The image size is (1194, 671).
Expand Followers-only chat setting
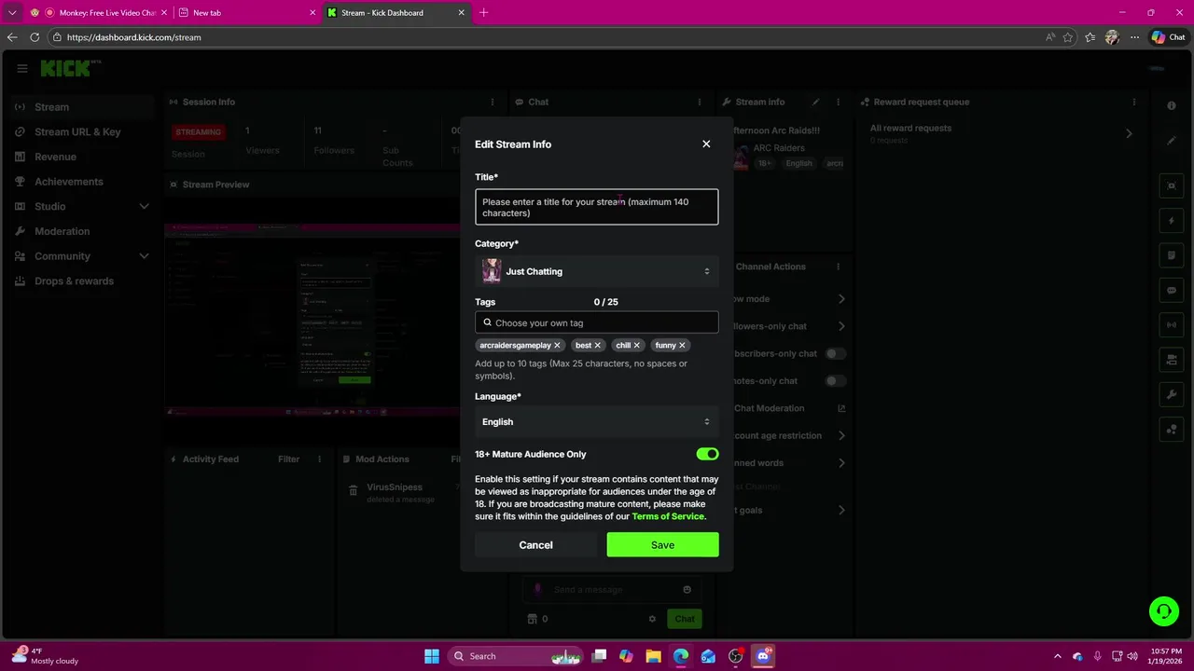[x=841, y=326]
